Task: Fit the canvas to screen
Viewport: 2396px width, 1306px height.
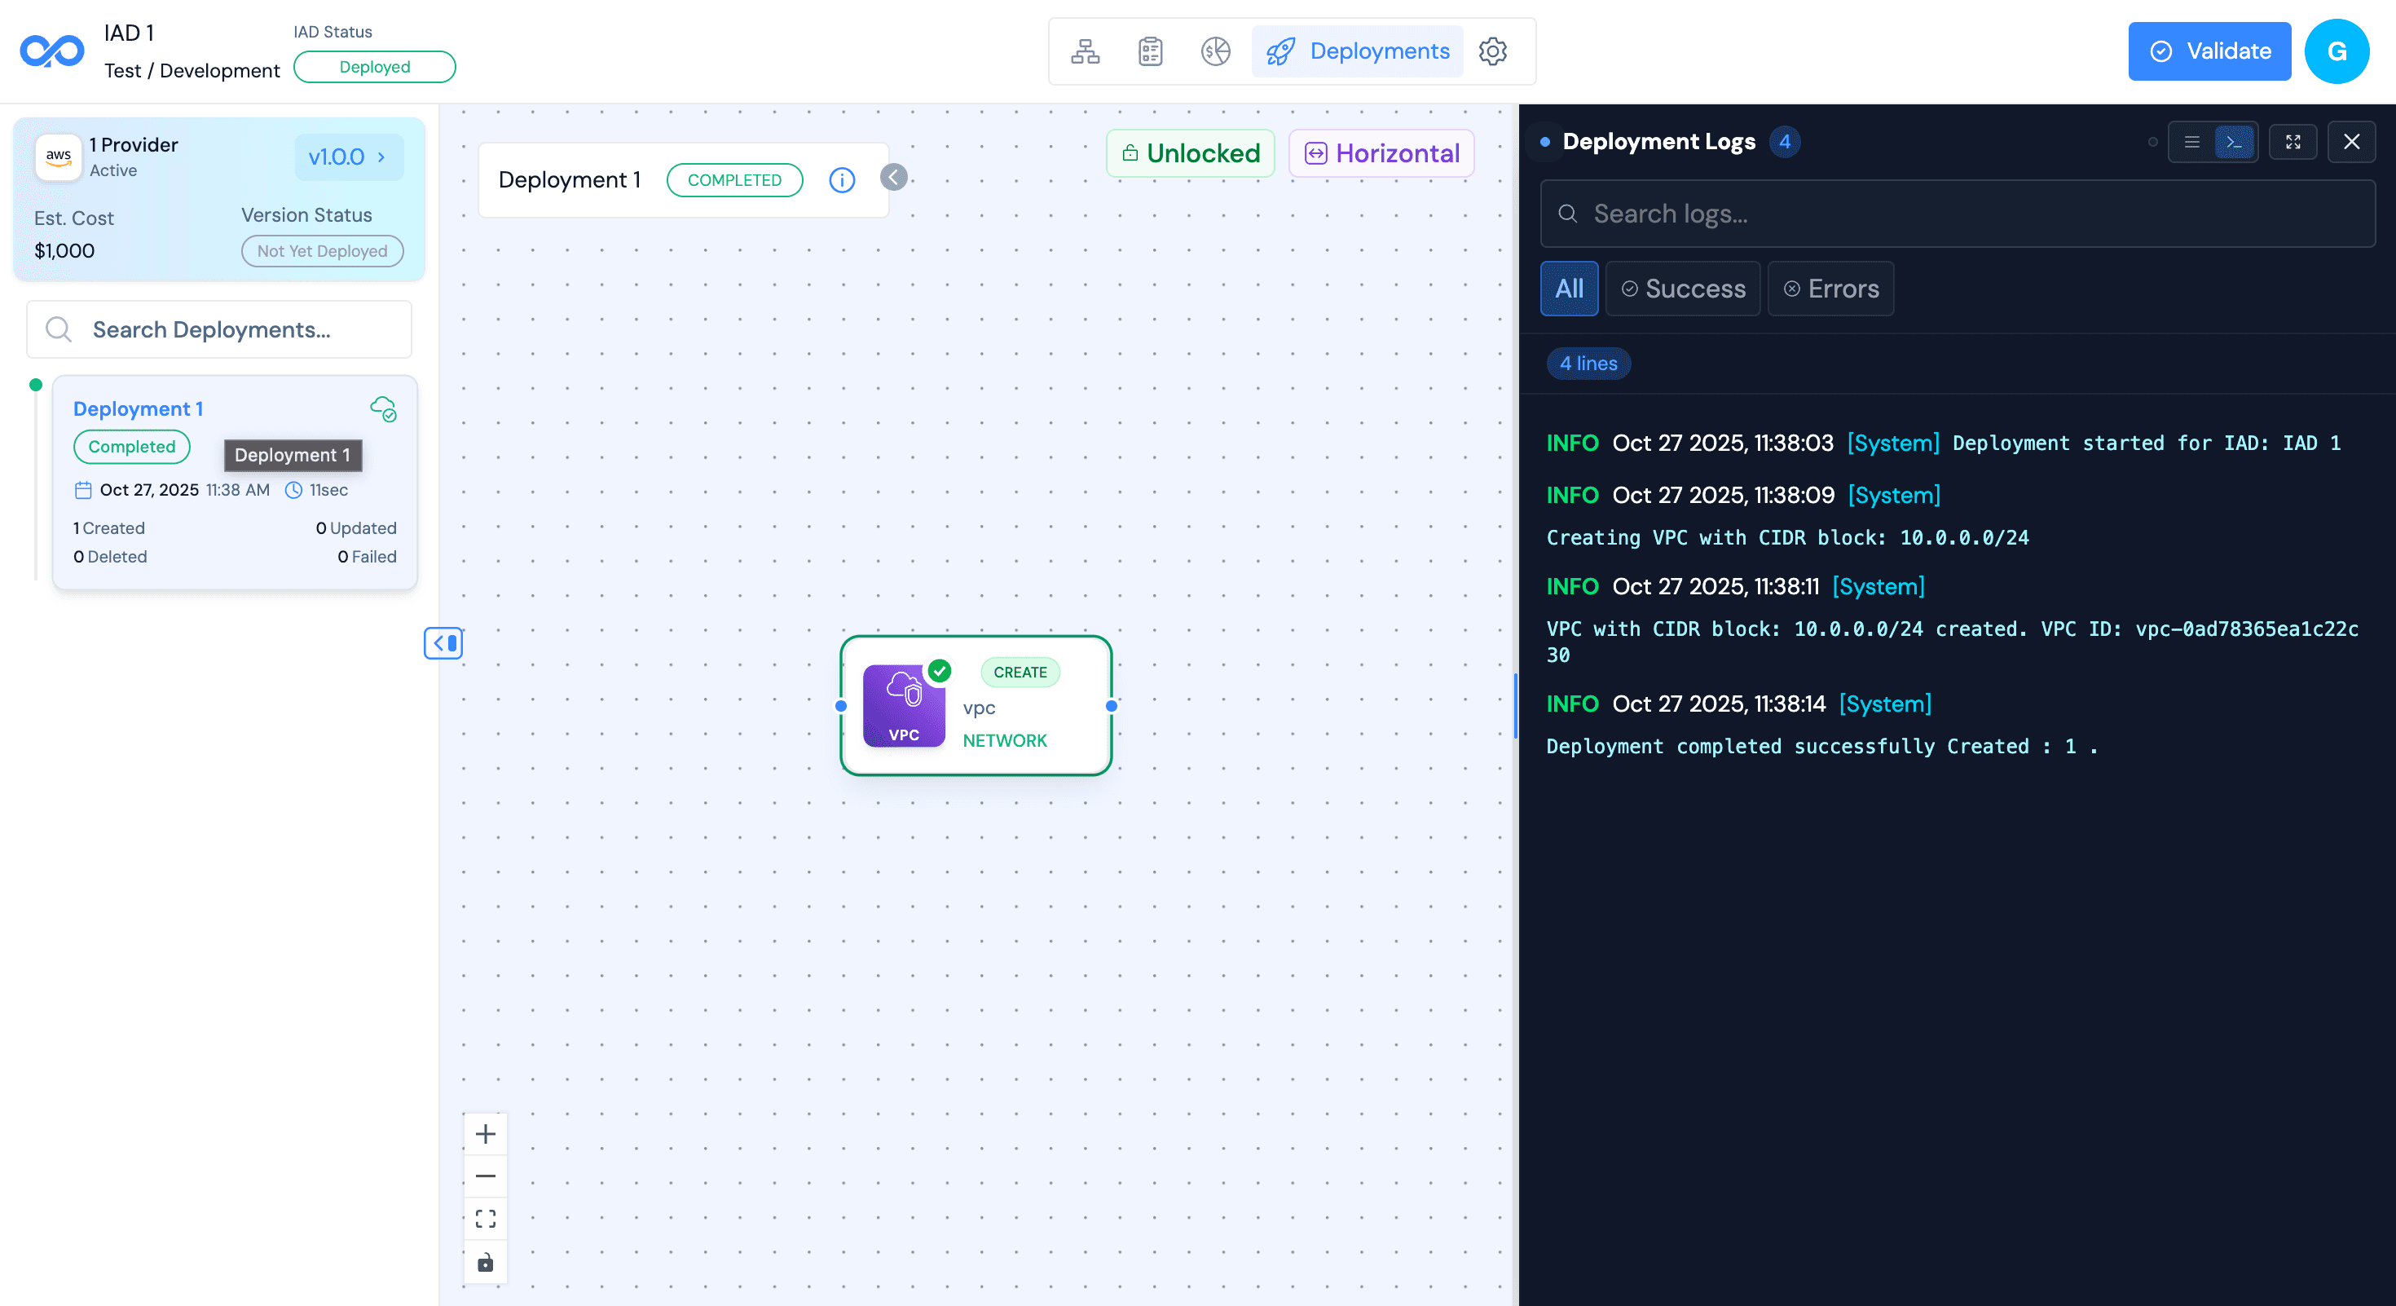Action: (x=486, y=1218)
